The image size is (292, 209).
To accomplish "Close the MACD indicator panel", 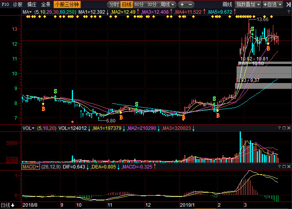I will coord(288,166).
